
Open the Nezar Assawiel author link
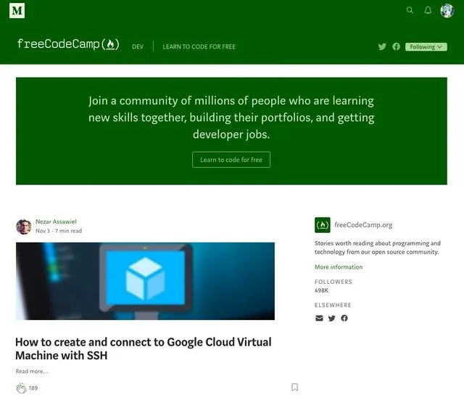click(x=56, y=221)
